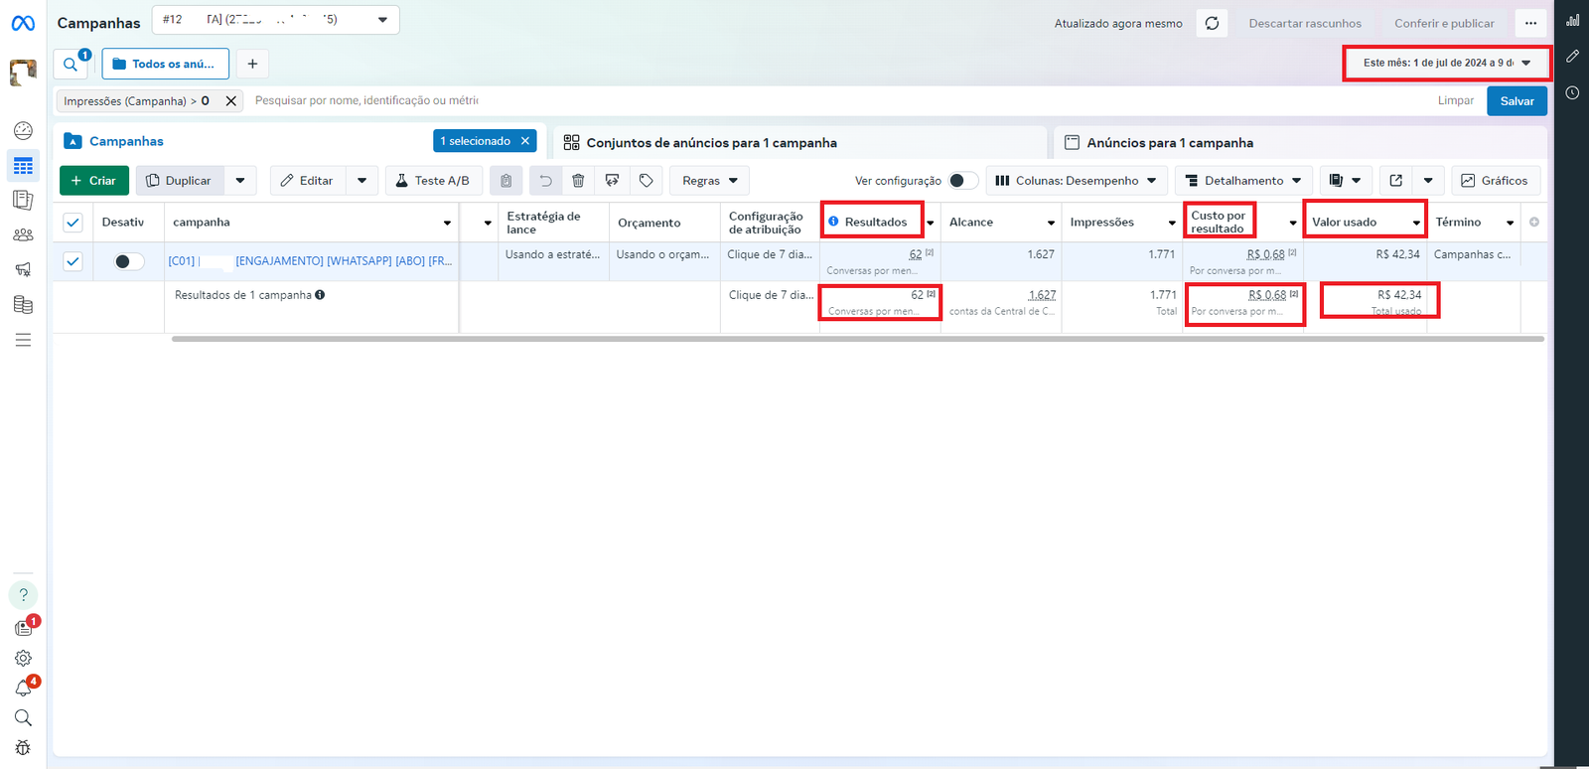The height and width of the screenshot is (769, 1589).
Task: Click the undo arrow icon
Action: (545, 181)
